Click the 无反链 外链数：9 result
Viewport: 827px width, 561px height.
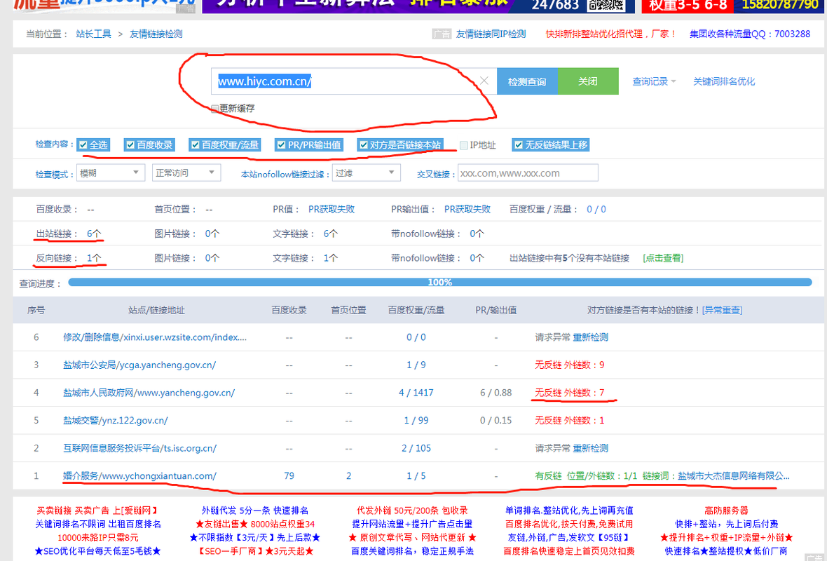(570, 365)
